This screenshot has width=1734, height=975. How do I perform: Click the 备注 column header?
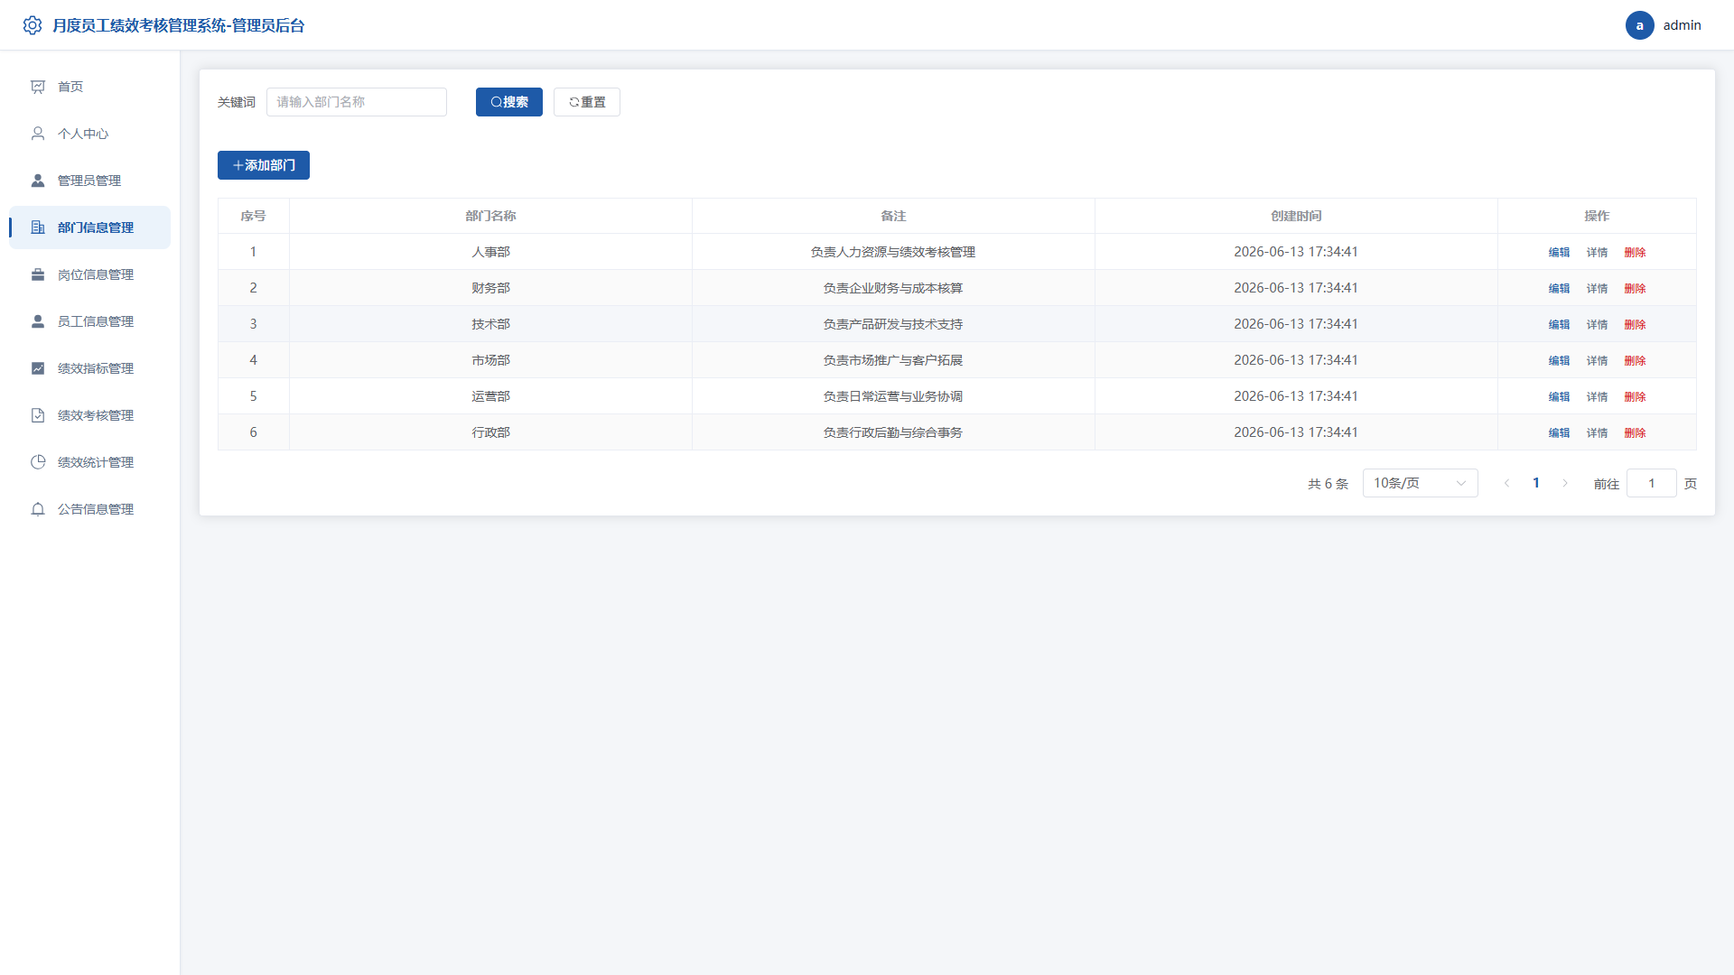coord(893,216)
